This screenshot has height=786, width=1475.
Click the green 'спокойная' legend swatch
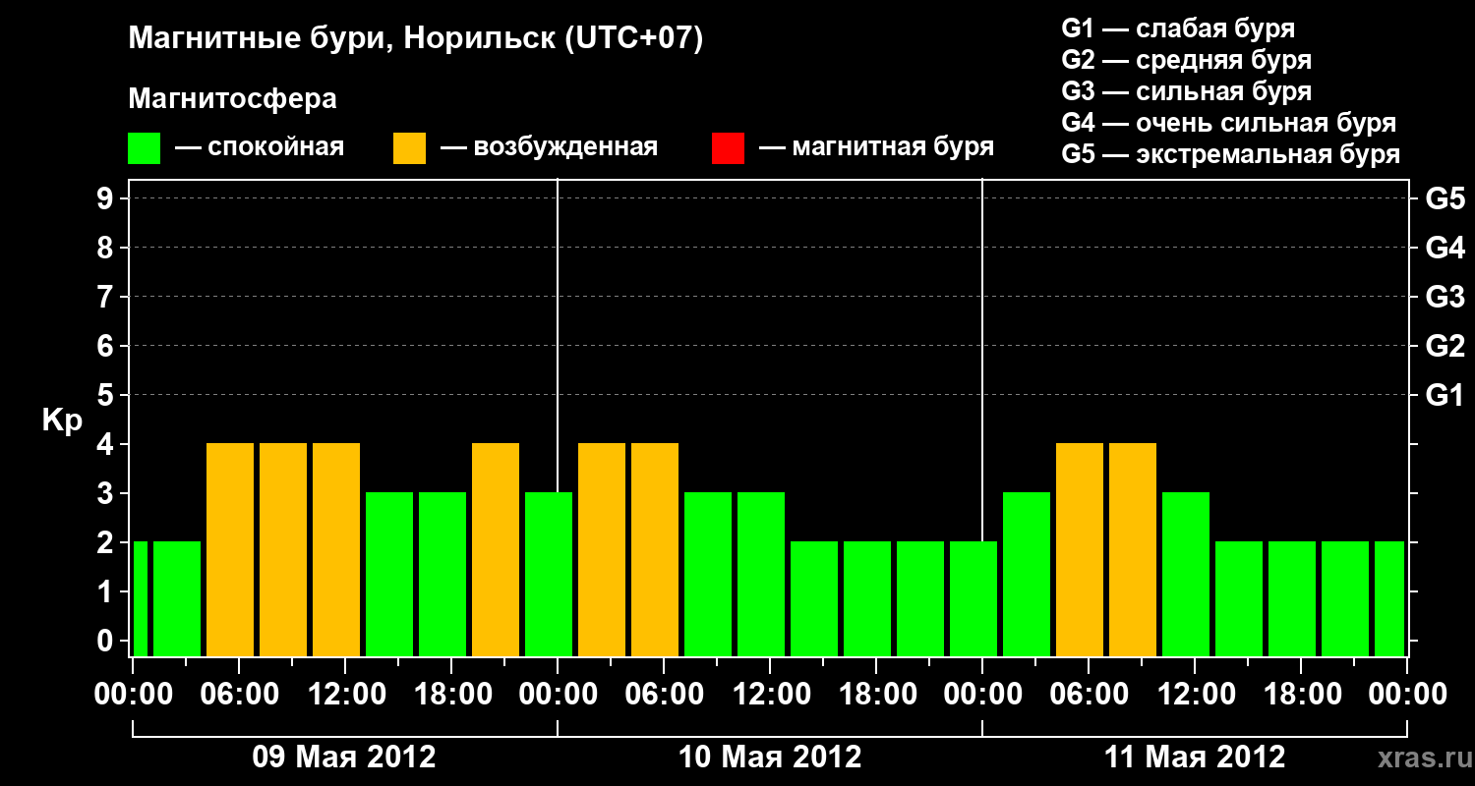coord(145,148)
